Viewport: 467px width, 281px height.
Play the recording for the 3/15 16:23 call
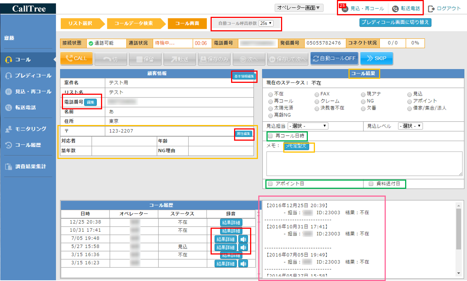pyautogui.click(x=243, y=263)
